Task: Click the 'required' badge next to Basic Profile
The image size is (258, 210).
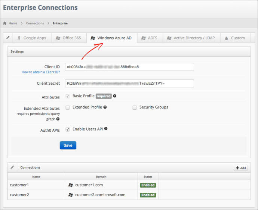Action: pyautogui.click(x=104, y=96)
